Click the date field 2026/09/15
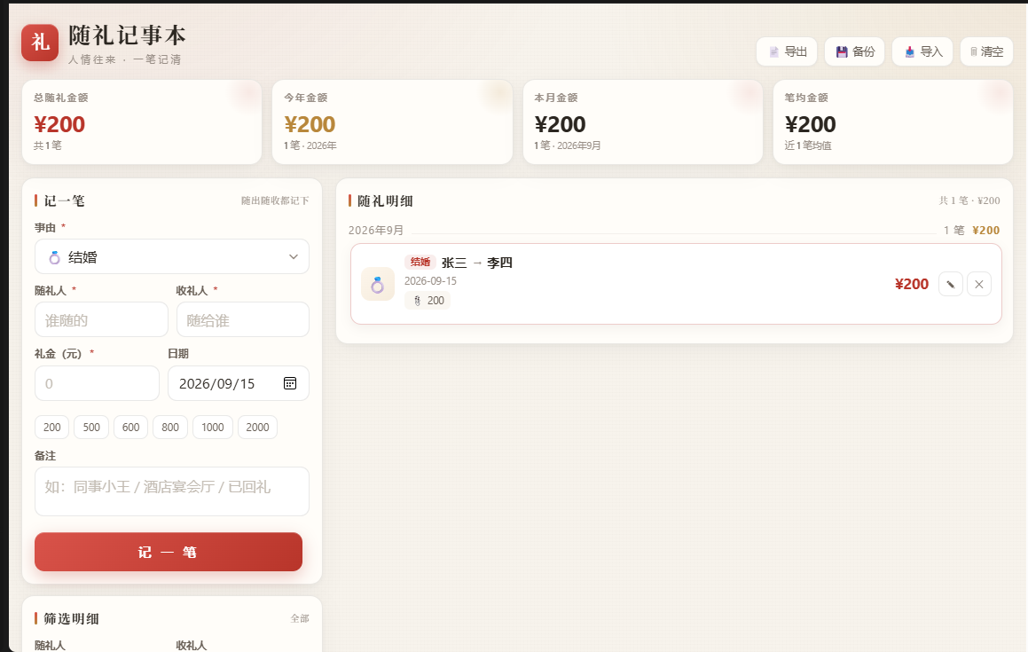Screen dimensions: 1028x652 coord(239,383)
